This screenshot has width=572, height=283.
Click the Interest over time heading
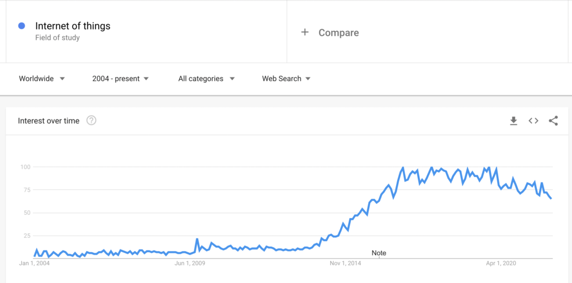click(x=49, y=121)
